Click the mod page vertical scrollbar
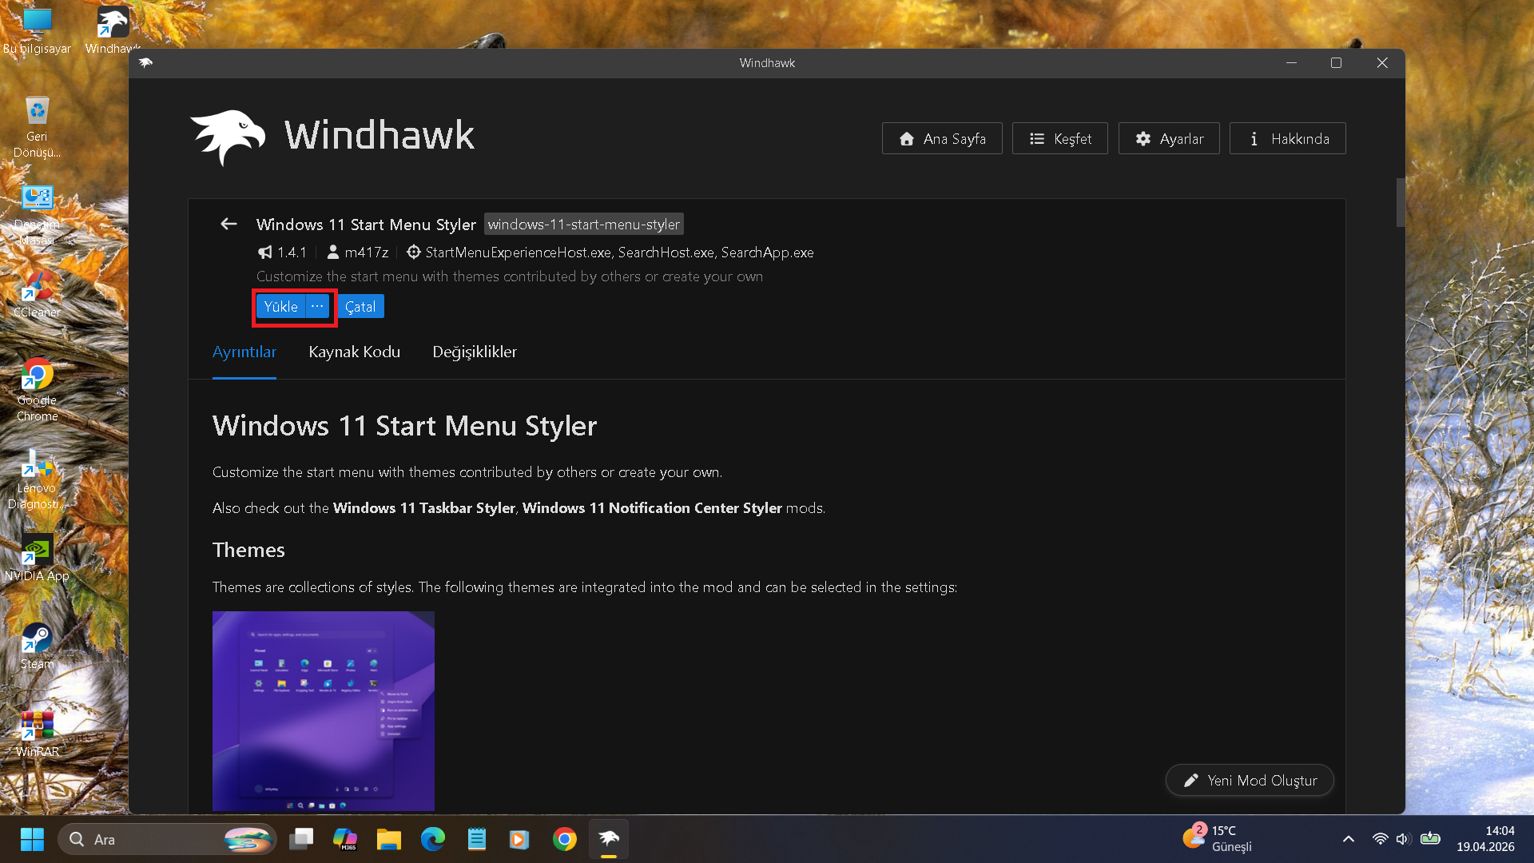Image resolution: width=1534 pixels, height=863 pixels. tap(1400, 202)
